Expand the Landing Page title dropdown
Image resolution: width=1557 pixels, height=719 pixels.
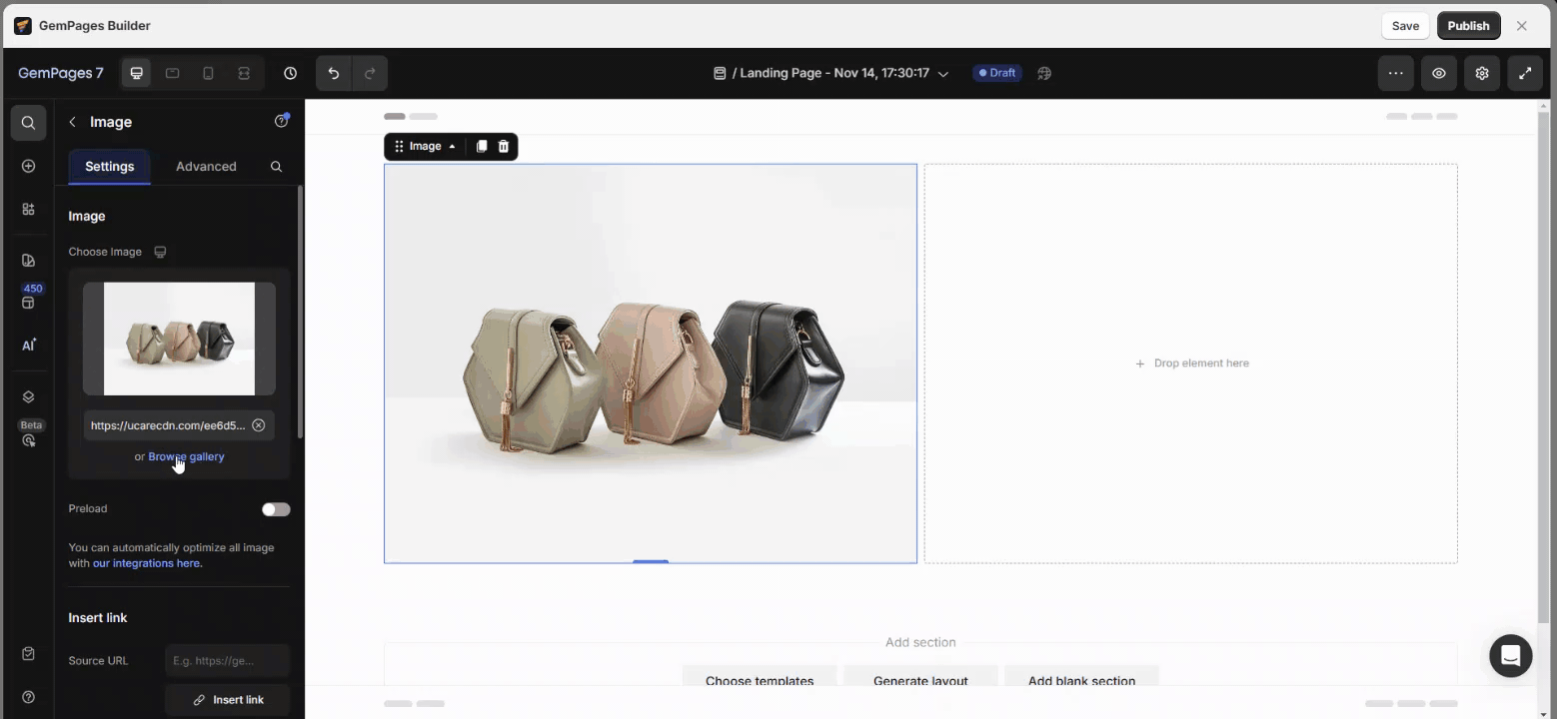click(942, 74)
